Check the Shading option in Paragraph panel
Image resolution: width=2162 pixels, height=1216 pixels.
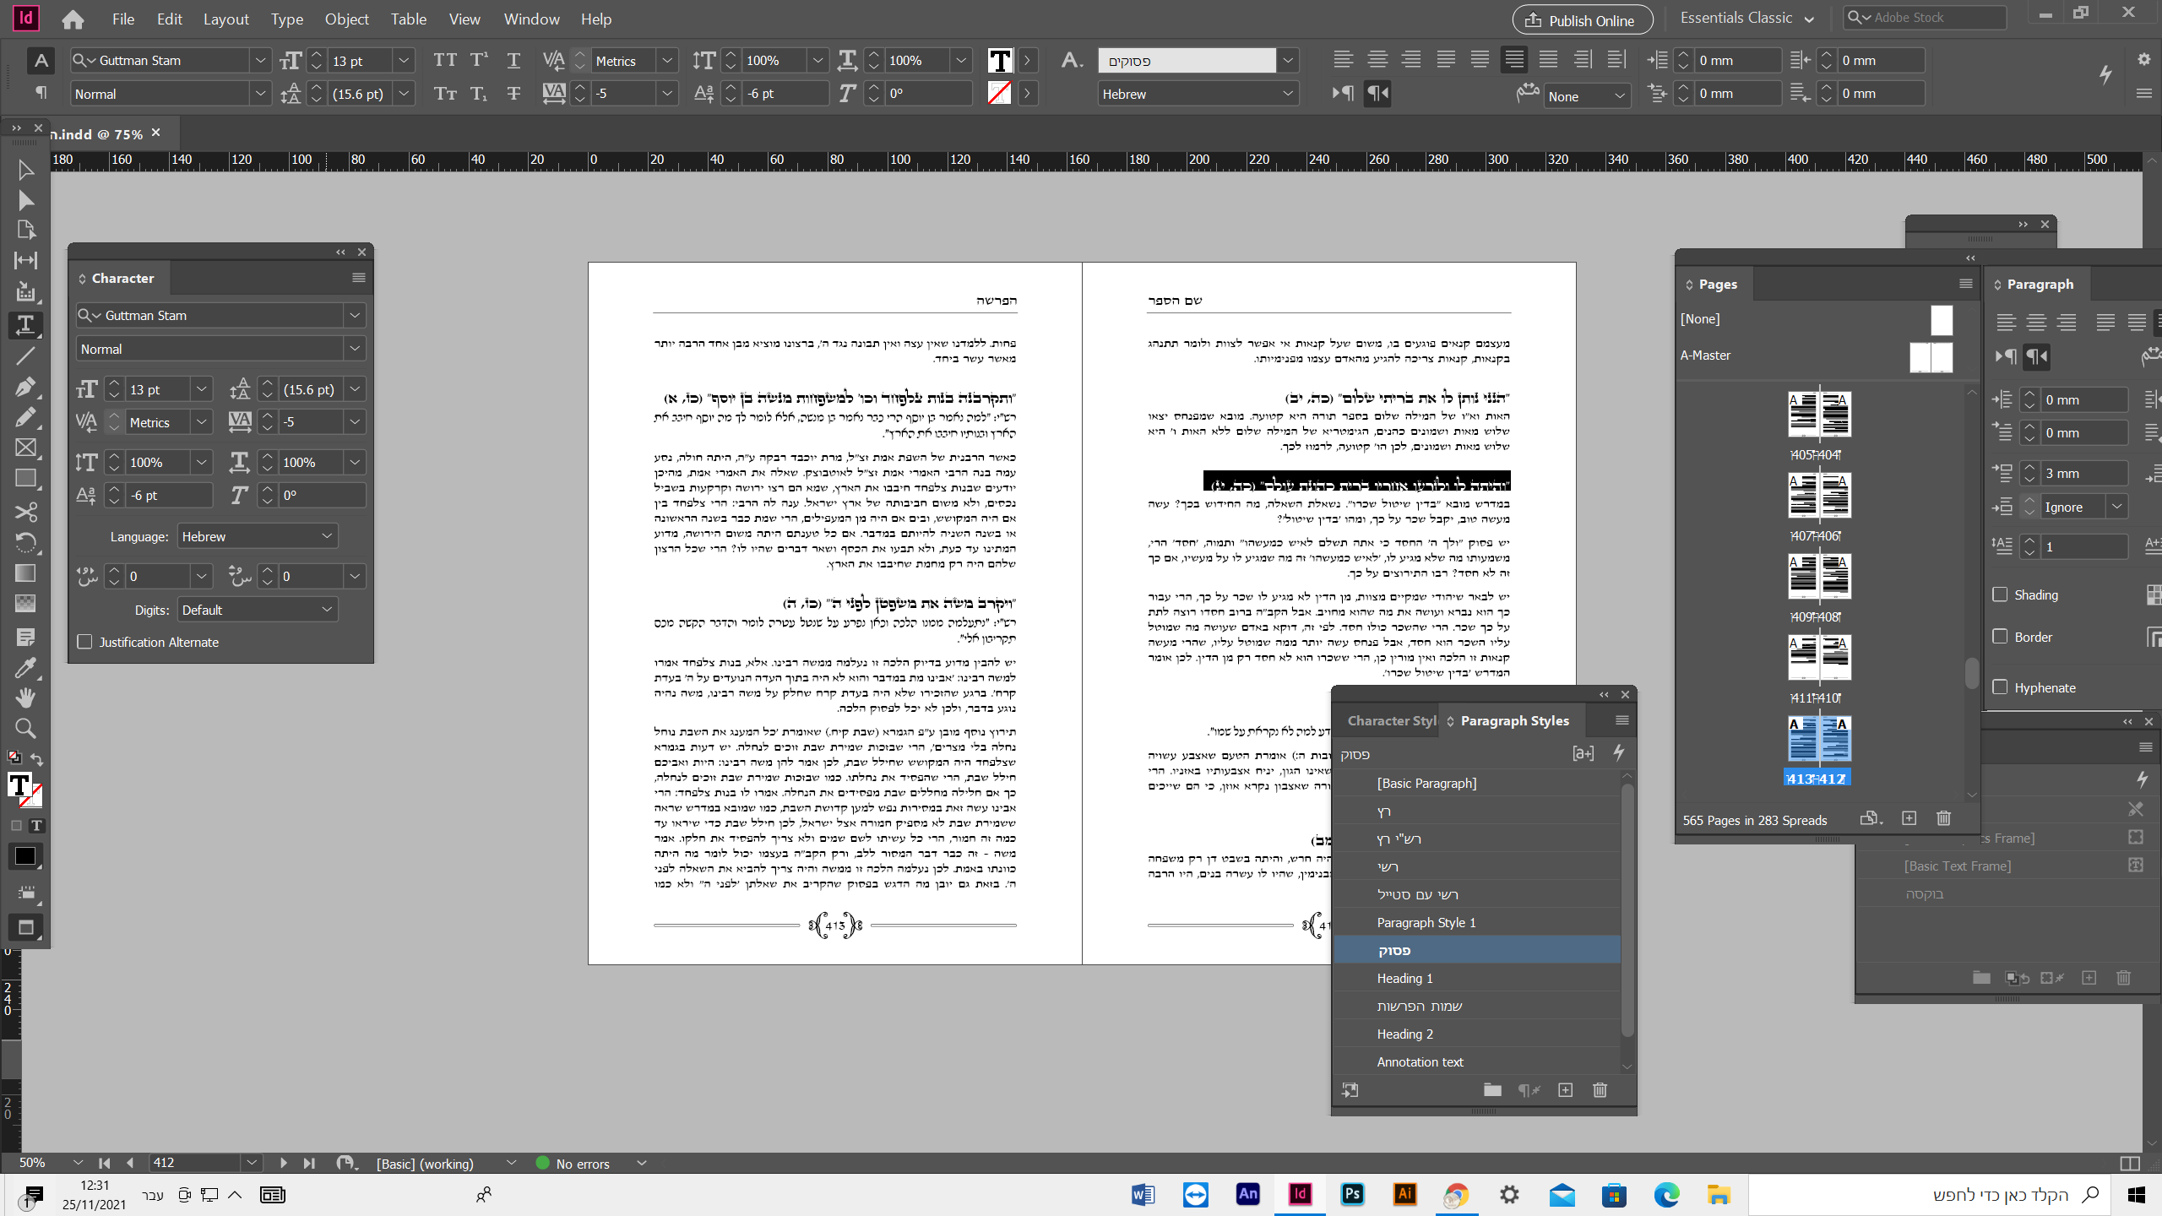2000,594
